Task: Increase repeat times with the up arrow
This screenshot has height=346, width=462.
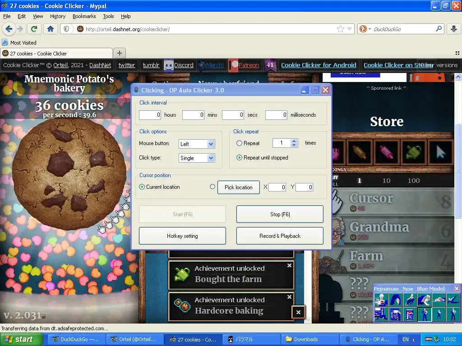Action: coord(293,141)
